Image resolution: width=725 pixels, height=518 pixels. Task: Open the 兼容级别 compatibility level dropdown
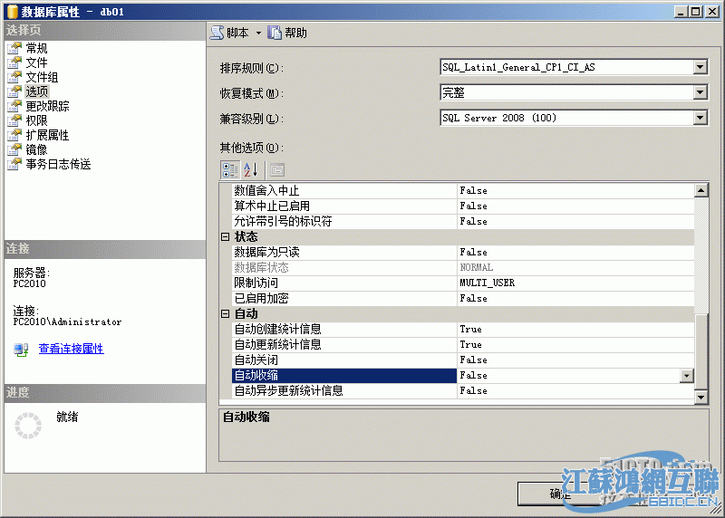(701, 118)
